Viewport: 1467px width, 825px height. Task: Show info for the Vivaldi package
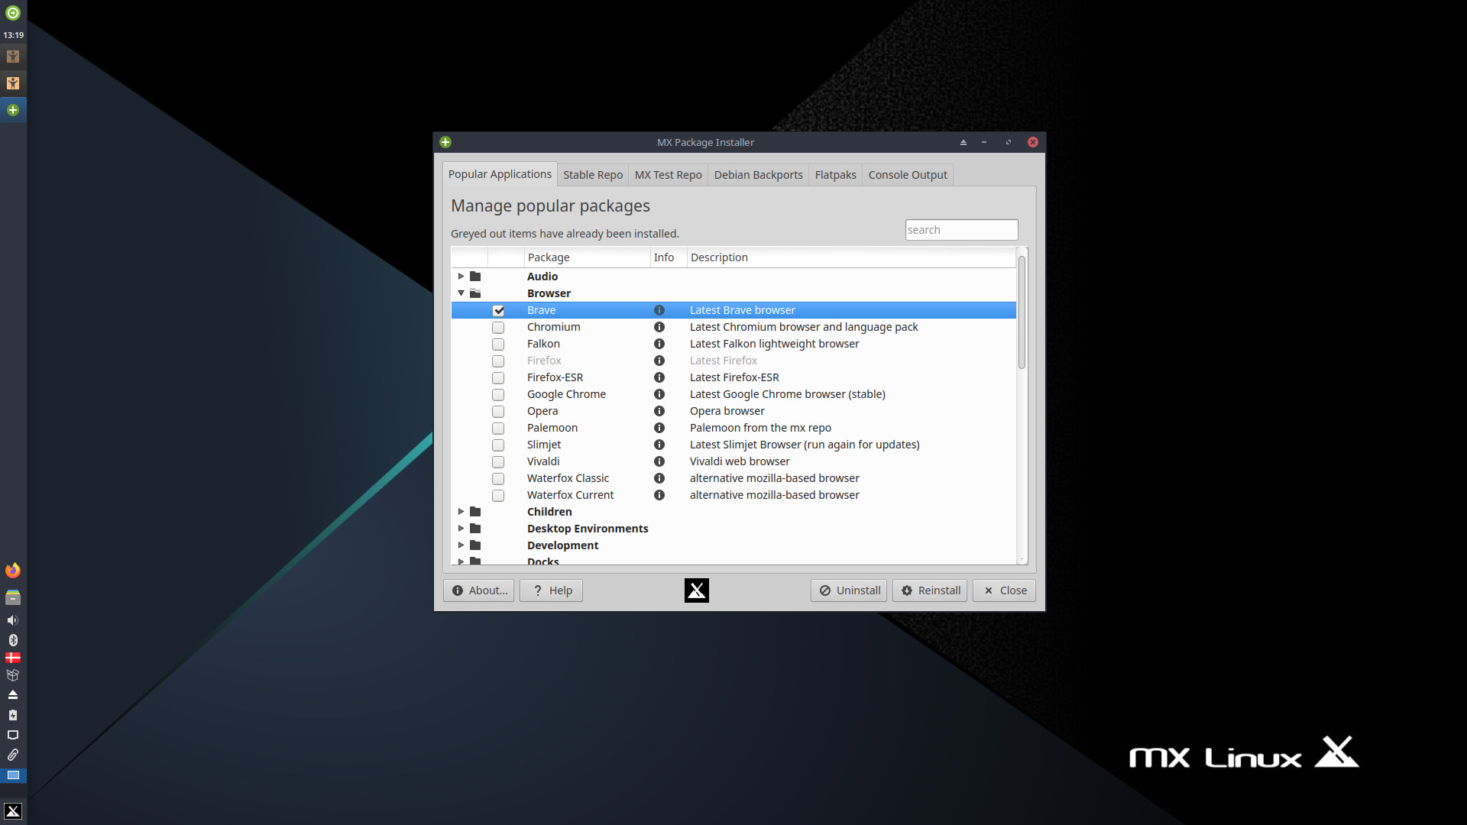[x=659, y=461]
